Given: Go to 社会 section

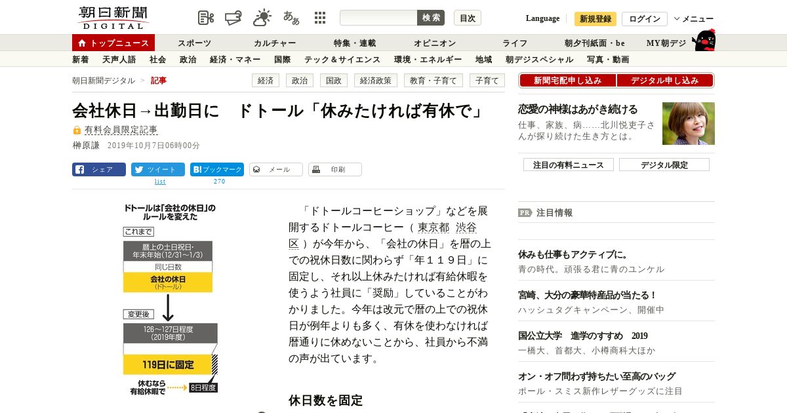Looking at the screenshot, I should (157, 60).
